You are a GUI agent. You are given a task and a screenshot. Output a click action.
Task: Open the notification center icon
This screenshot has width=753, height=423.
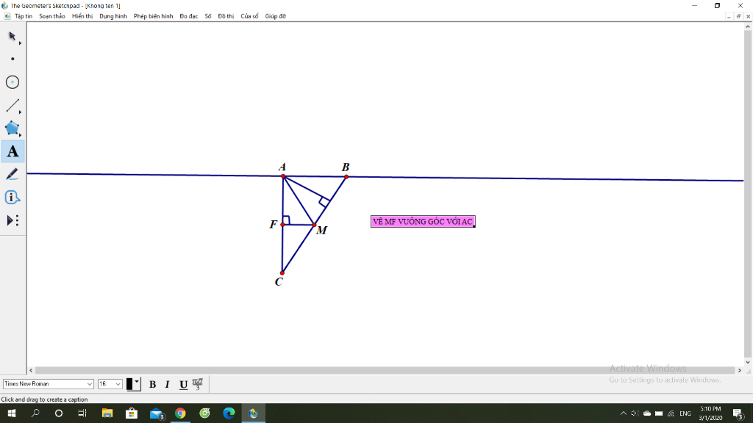pyautogui.click(x=738, y=413)
